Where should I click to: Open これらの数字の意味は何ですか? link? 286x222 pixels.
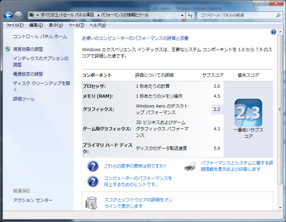tap(135, 166)
